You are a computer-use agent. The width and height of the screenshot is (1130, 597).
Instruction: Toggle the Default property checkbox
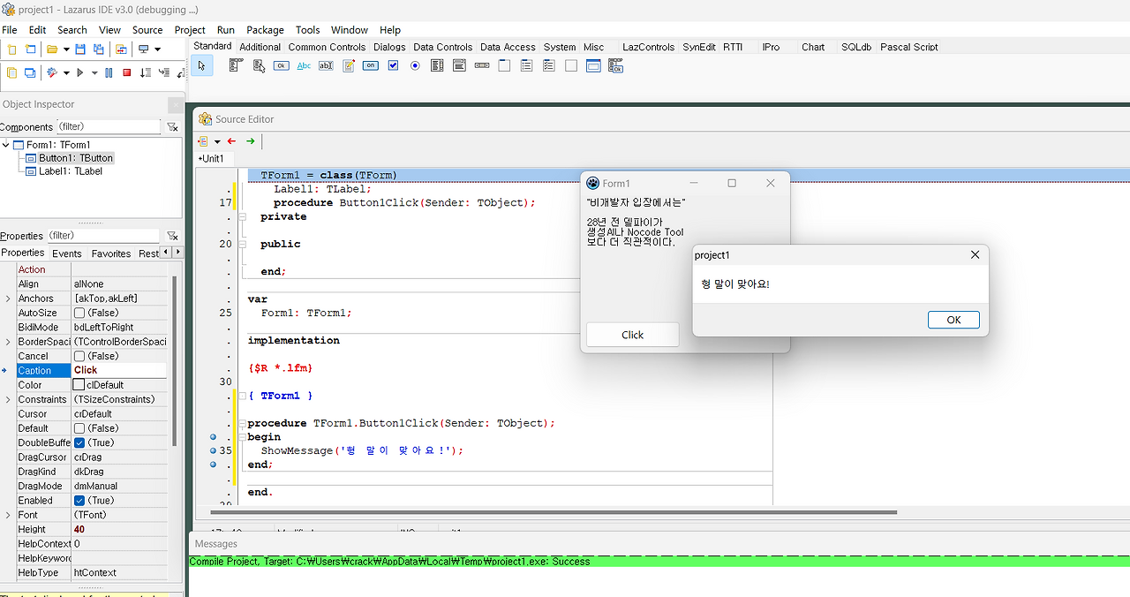[x=79, y=428]
